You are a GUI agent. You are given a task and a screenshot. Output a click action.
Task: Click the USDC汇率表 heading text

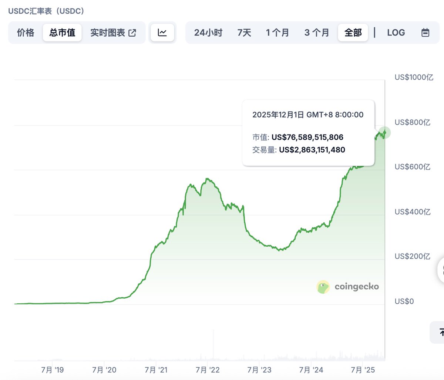(x=46, y=11)
